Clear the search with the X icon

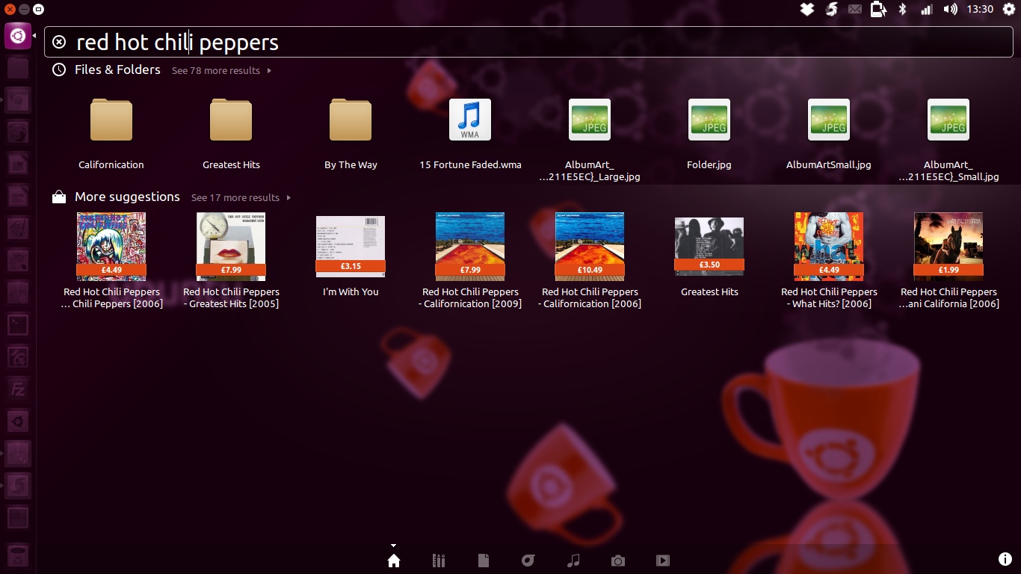pos(60,43)
